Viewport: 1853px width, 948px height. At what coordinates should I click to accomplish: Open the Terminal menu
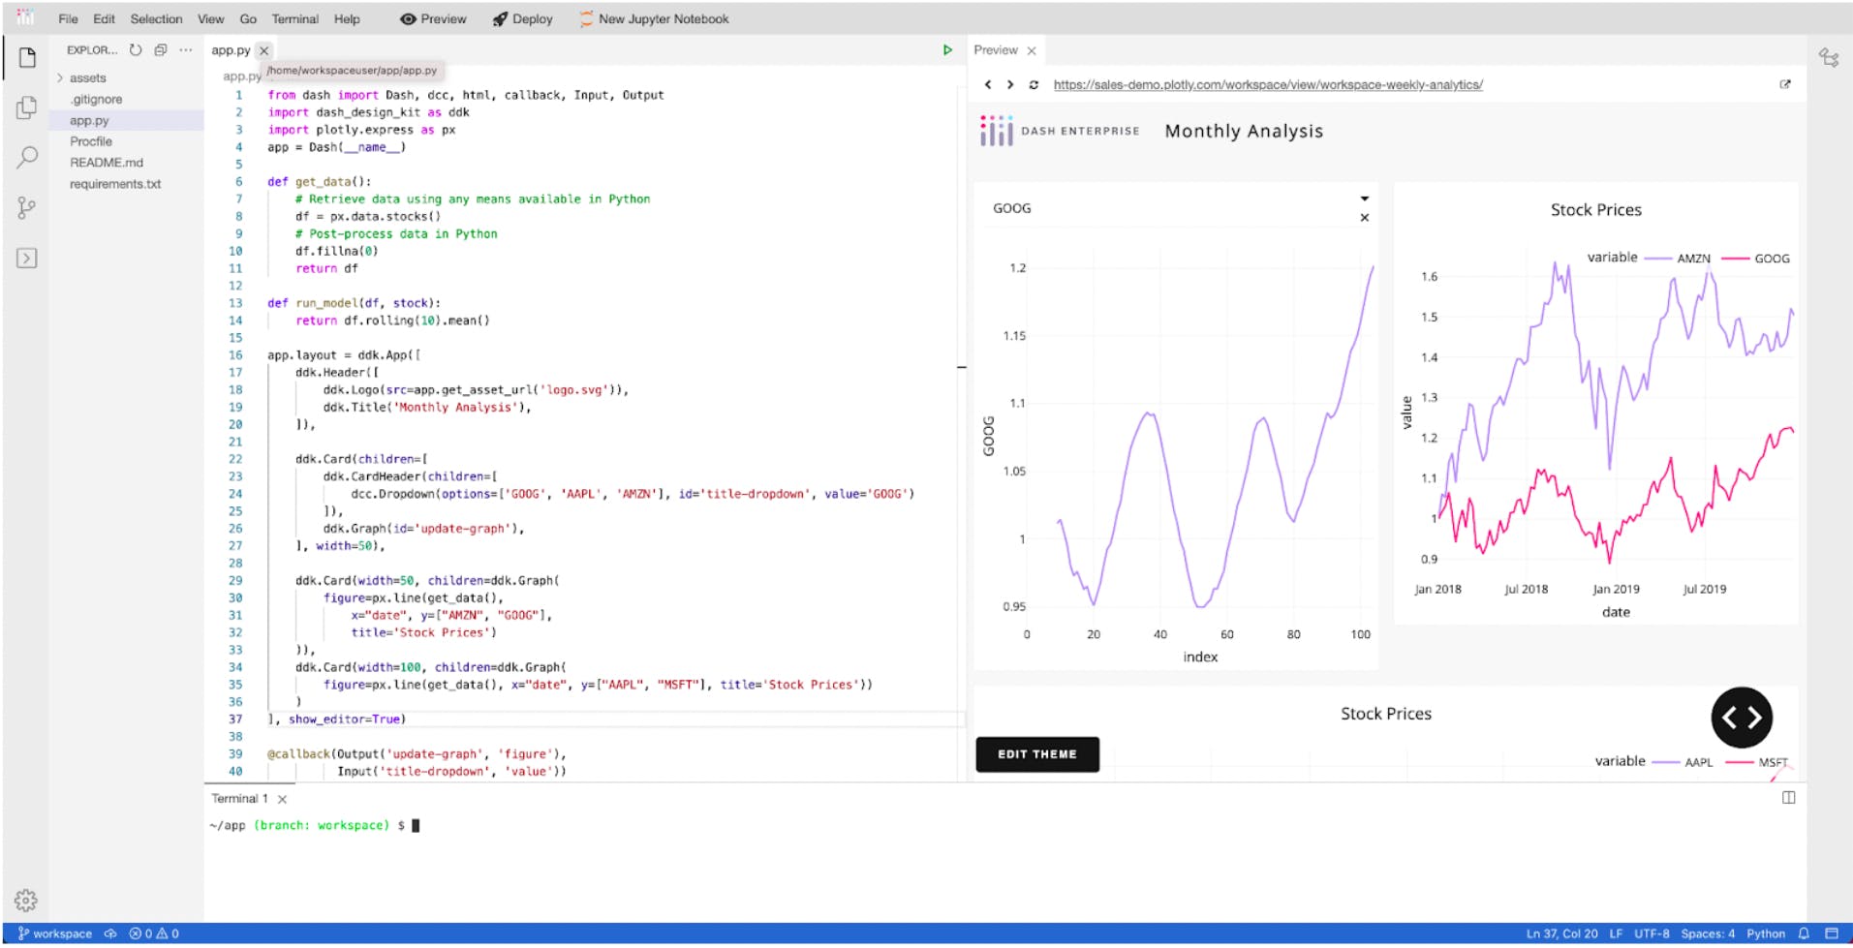click(294, 18)
